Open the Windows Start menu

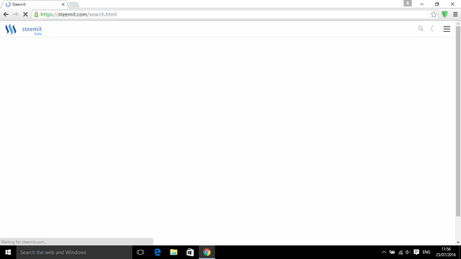[8, 253]
